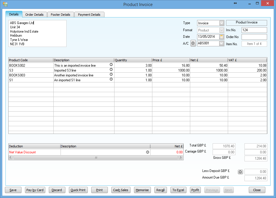Image resolution: width=276 pixels, height=198 pixels.
Task: Click the Profit button
Action: [195, 190]
